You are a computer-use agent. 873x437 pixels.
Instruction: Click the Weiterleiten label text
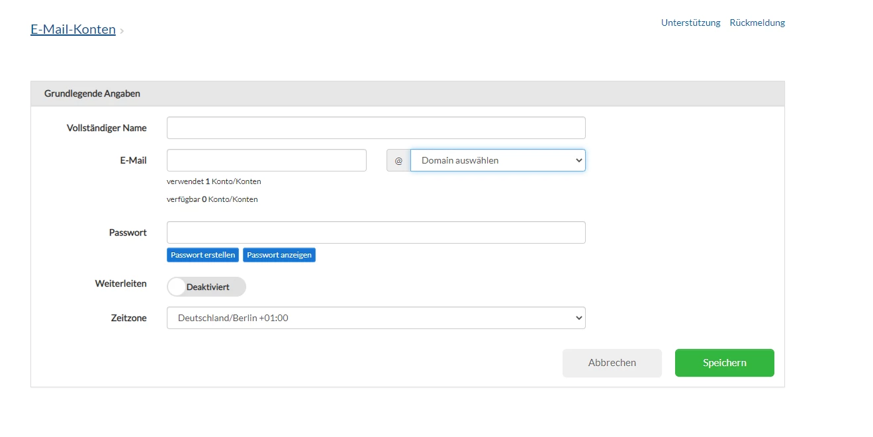click(x=121, y=283)
